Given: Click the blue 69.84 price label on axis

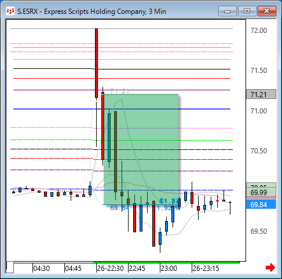Looking at the screenshot, I should 261,204.
